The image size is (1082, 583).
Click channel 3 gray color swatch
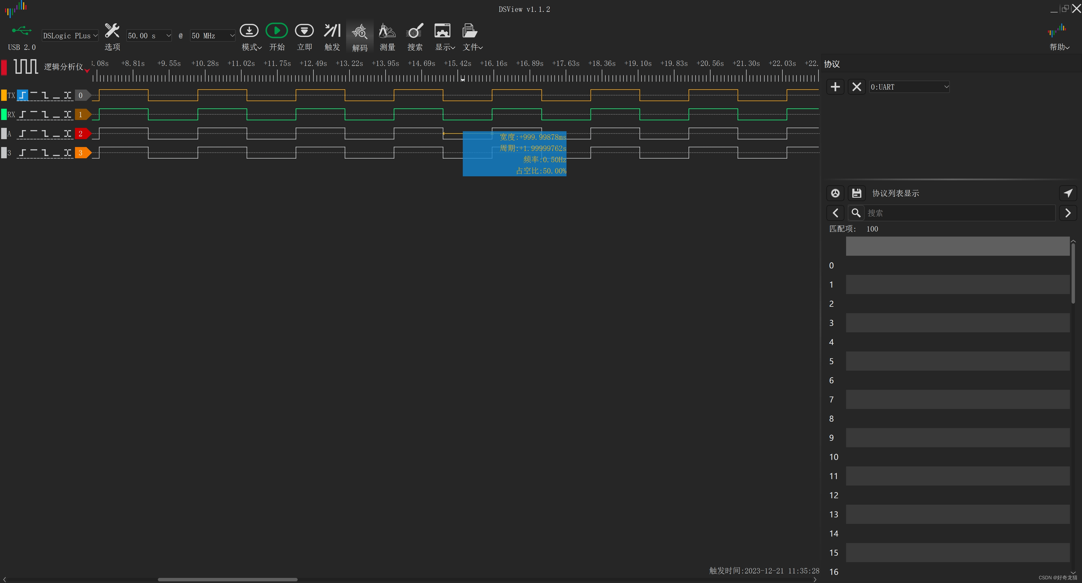[4, 153]
